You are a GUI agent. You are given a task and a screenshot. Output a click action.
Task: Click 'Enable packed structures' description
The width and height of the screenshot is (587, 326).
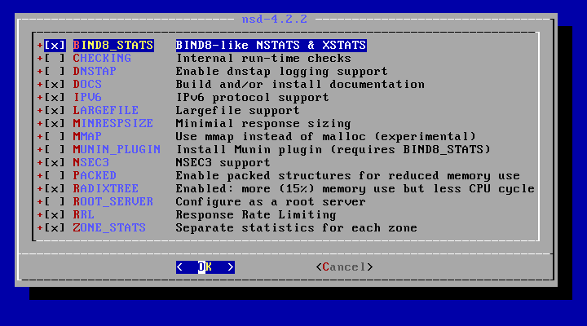click(348, 175)
